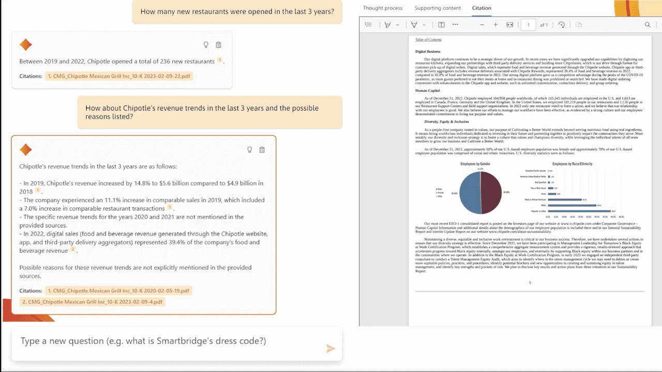Click the new restaurants question bubble
This screenshot has height=372, width=662.
[237, 11]
